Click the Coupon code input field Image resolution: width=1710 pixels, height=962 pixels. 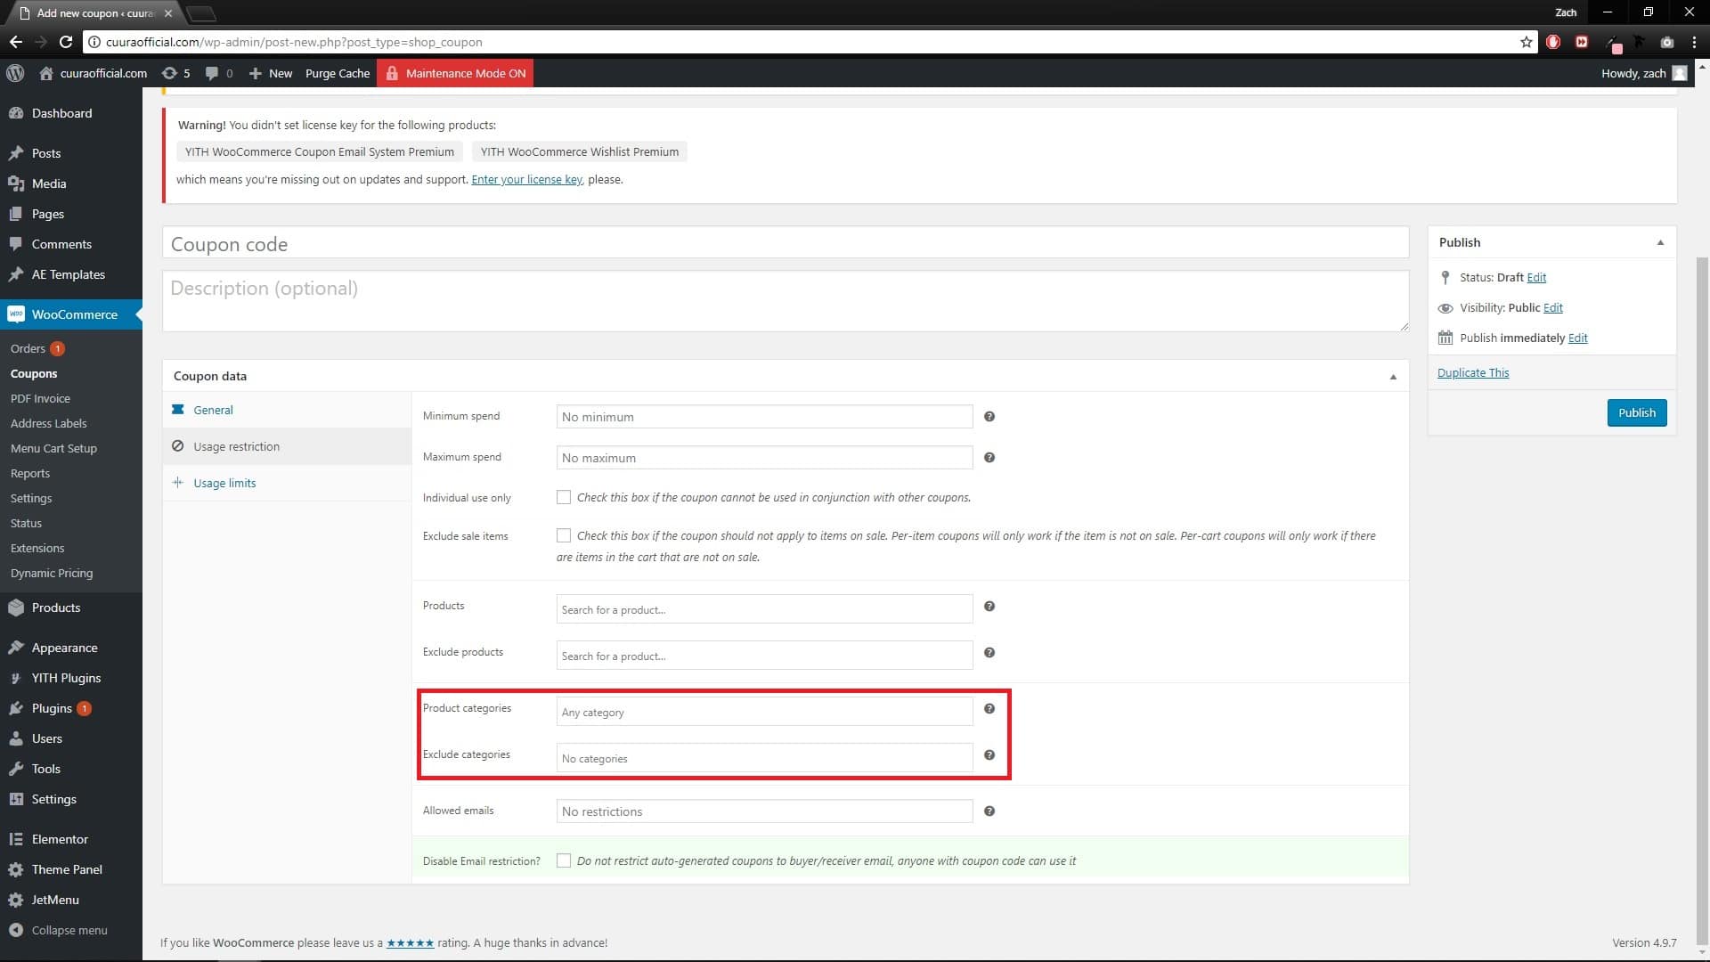[786, 243]
